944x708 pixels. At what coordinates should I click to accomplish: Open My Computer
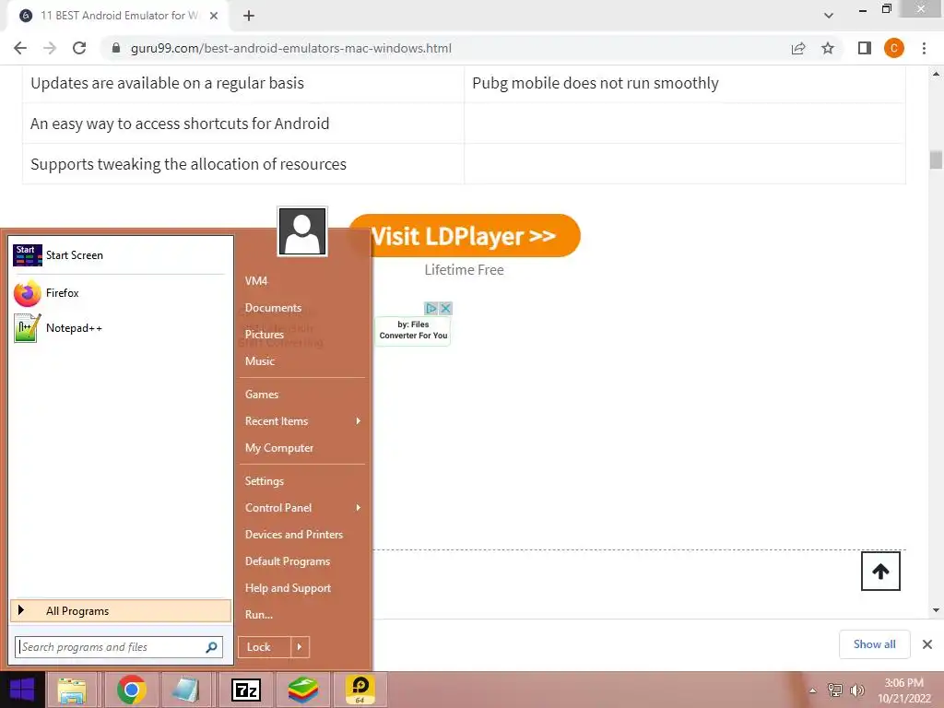279,448
